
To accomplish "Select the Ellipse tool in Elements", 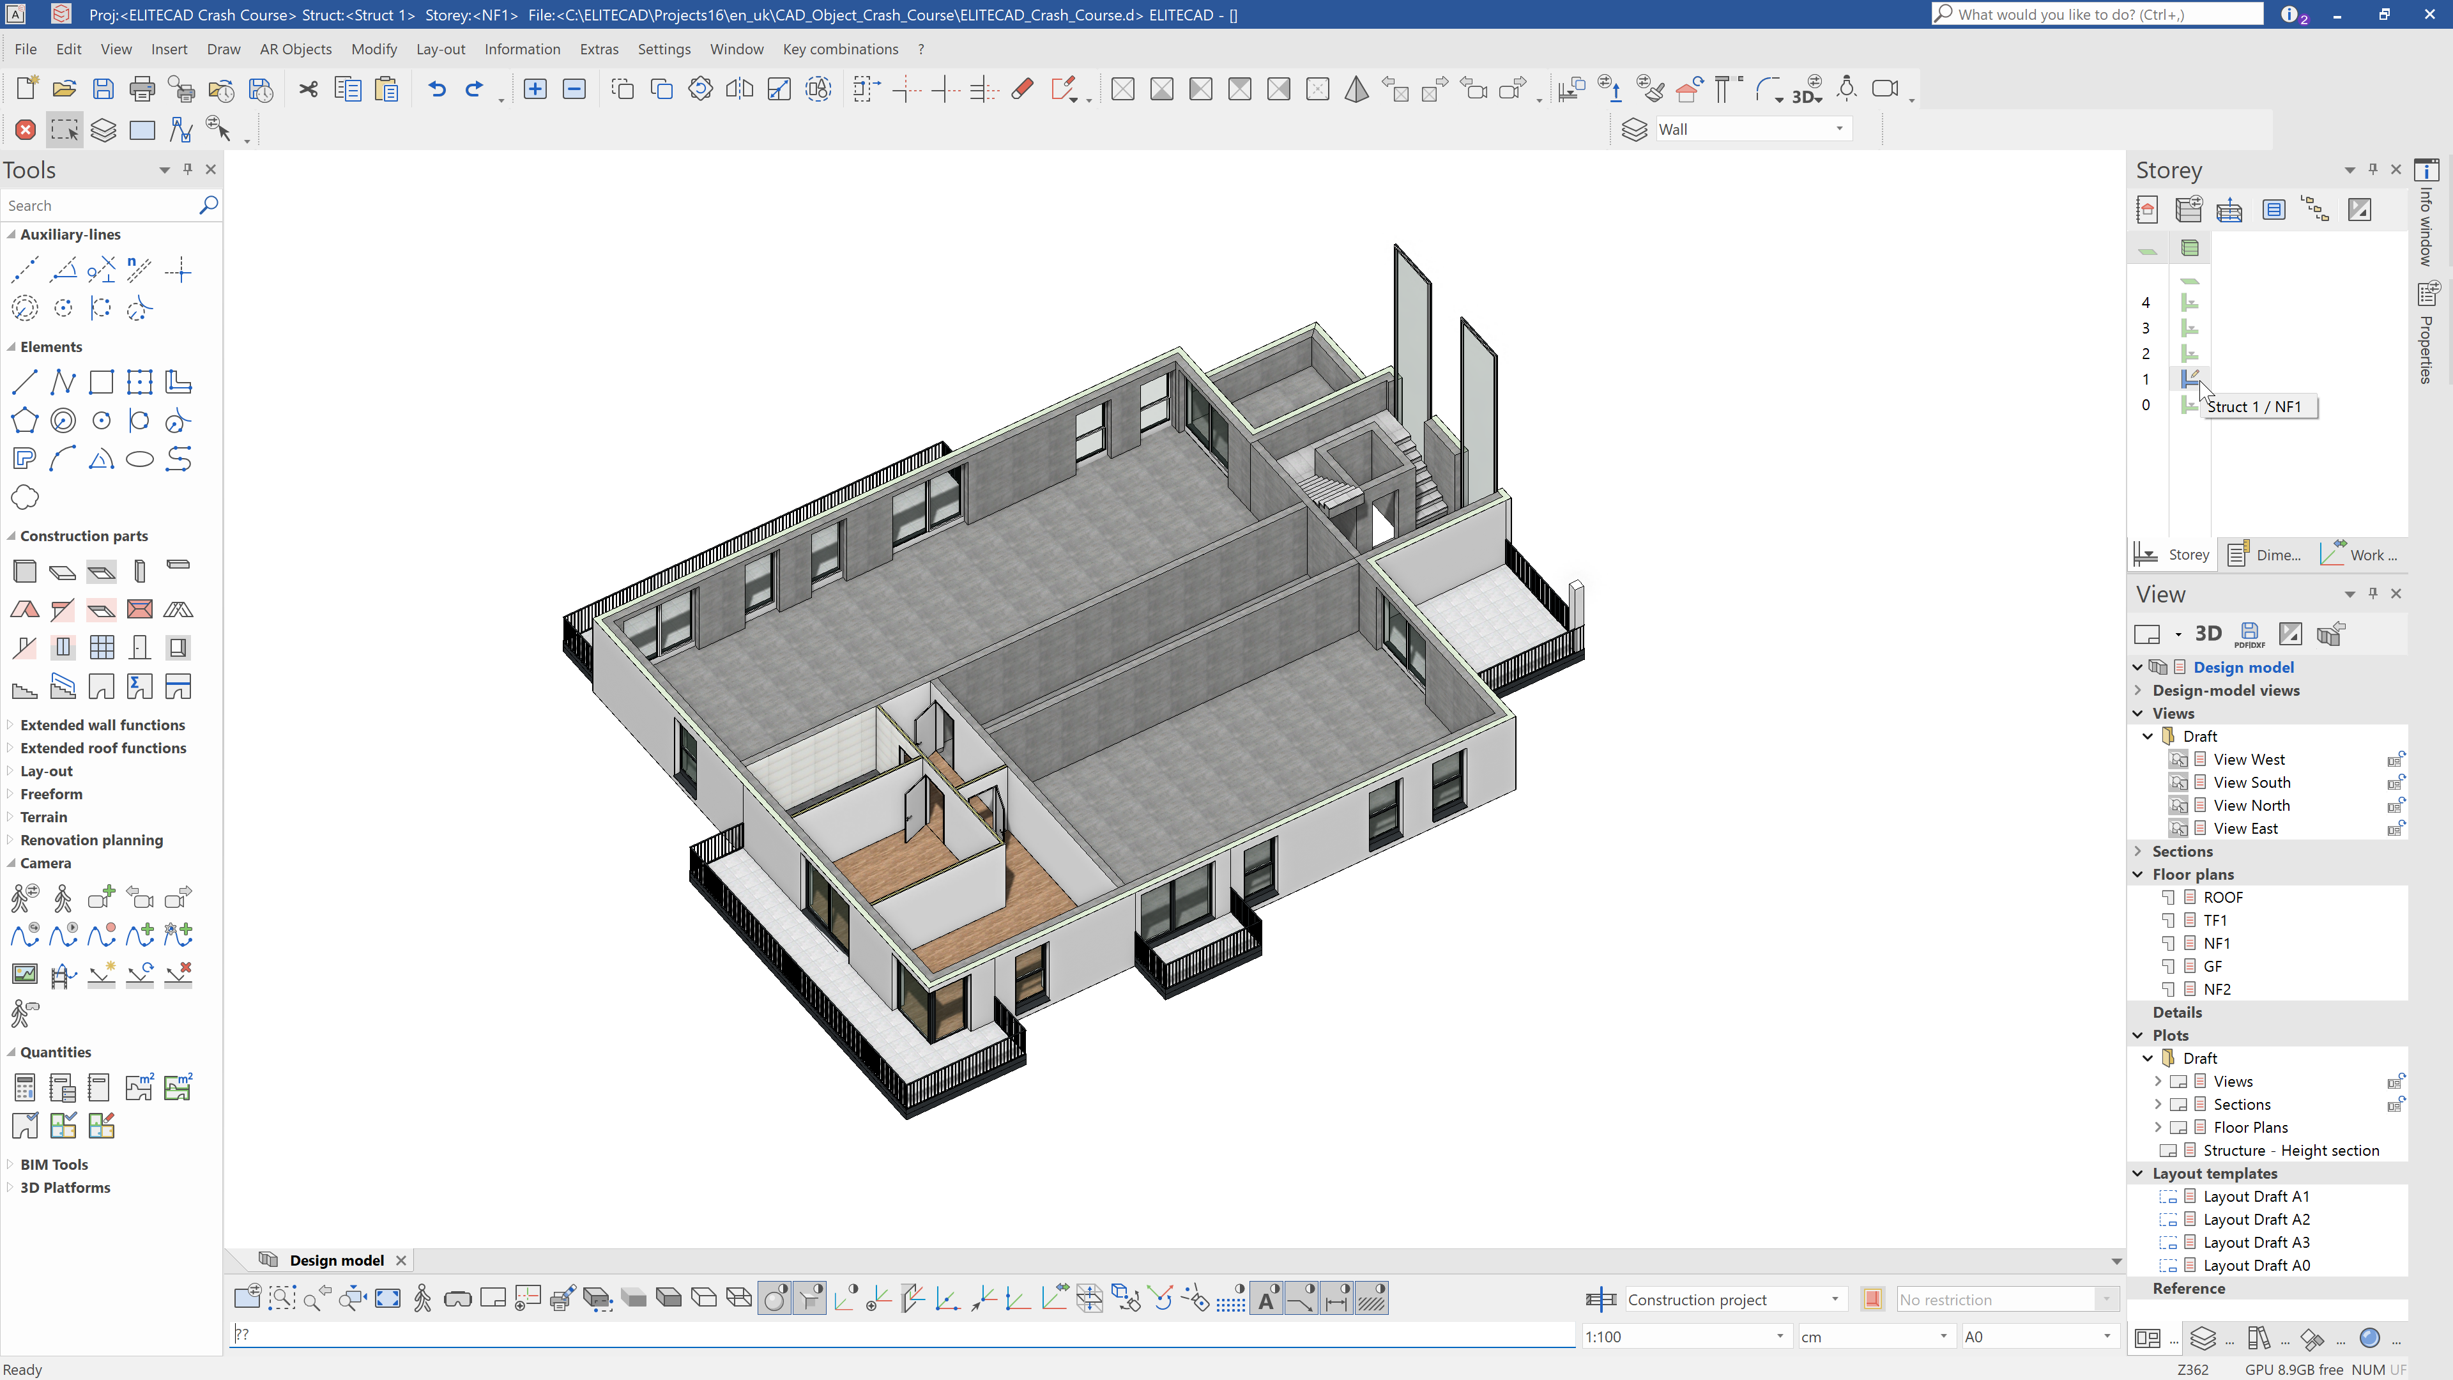I will tap(140, 459).
